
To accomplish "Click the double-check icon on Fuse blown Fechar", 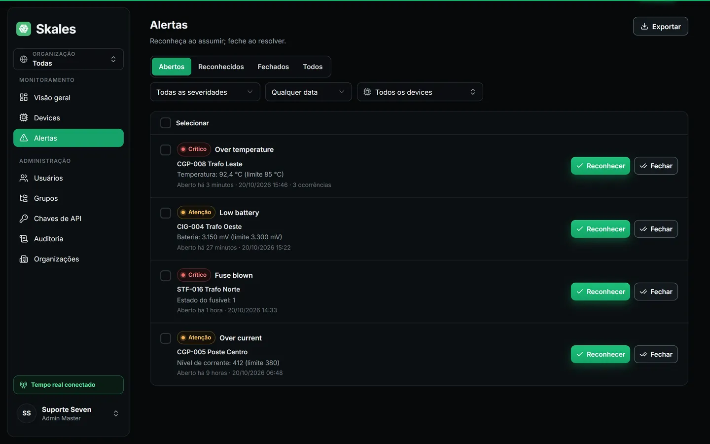I will click(643, 292).
